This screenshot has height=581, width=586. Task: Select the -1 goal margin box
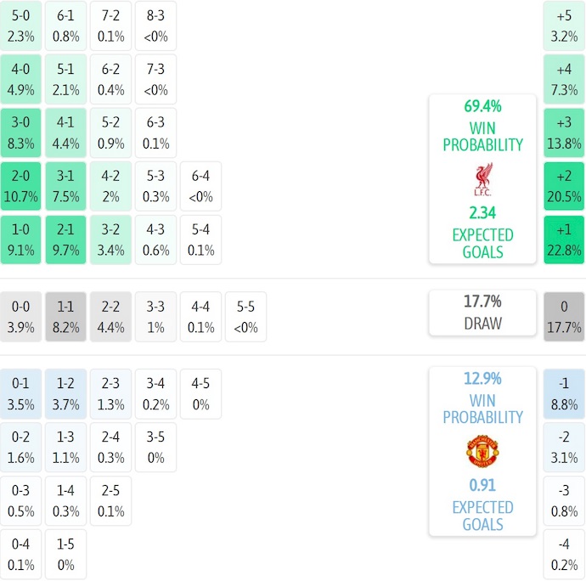tap(564, 395)
